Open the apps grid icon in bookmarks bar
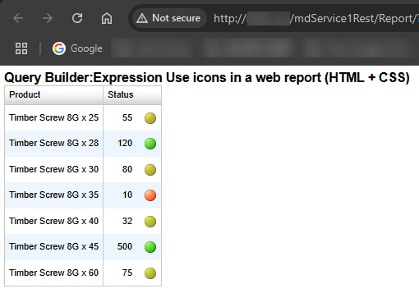The width and height of the screenshot is (419, 298). point(21,48)
